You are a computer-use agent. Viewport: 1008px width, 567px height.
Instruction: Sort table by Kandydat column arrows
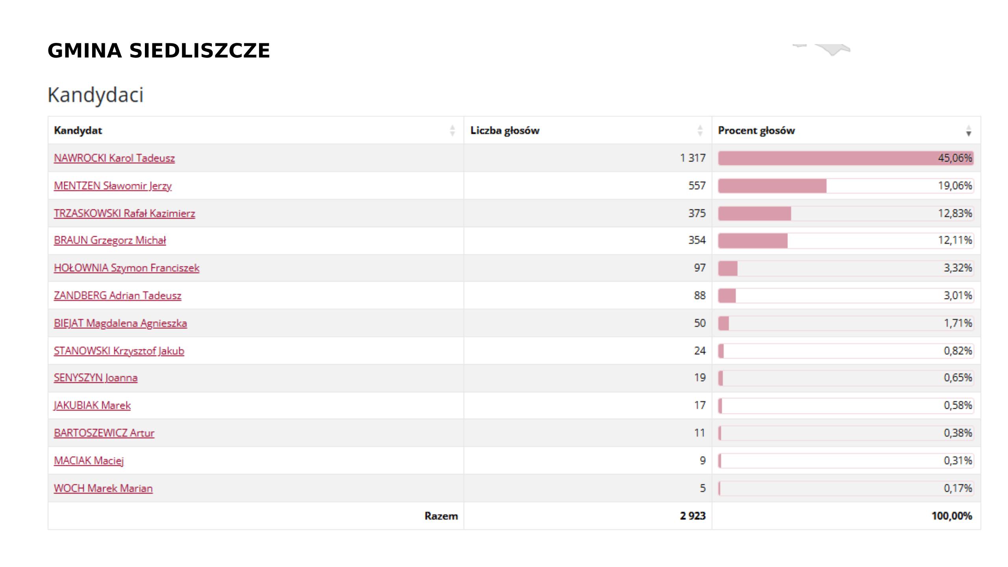[452, 130]
